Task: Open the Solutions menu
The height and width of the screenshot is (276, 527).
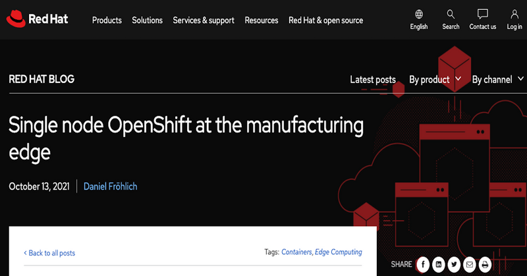Action: [x=147, y=20]
